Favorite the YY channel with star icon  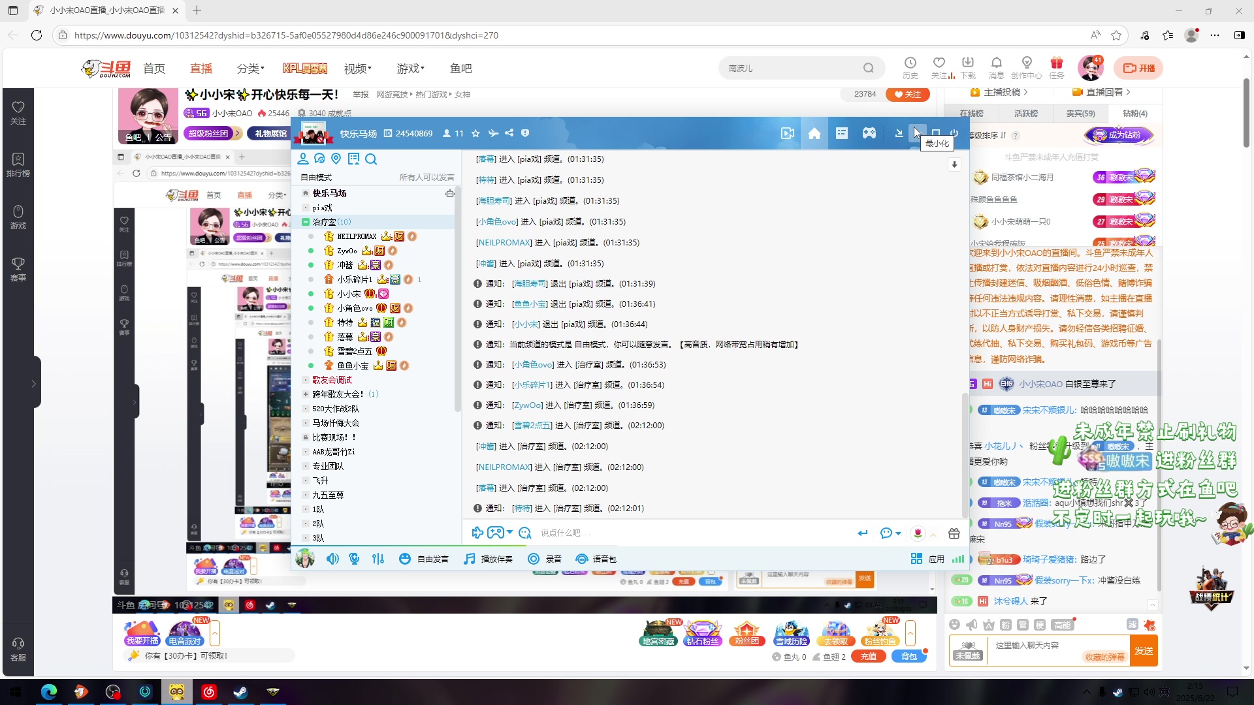point(475,133)
